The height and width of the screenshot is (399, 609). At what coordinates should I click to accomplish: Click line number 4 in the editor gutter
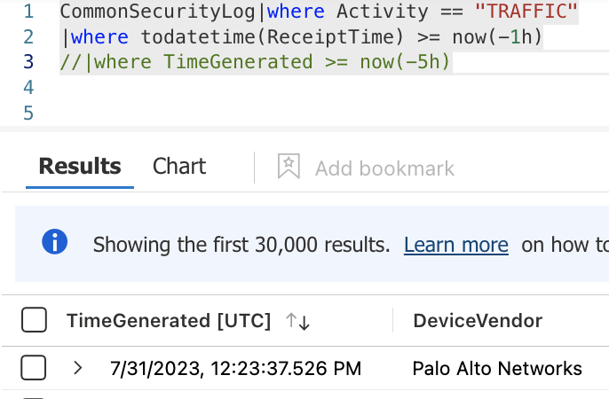(29, 88)
